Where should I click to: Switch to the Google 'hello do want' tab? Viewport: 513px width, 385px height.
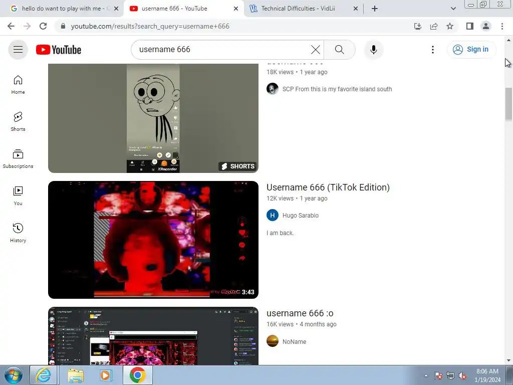point(61,9)
